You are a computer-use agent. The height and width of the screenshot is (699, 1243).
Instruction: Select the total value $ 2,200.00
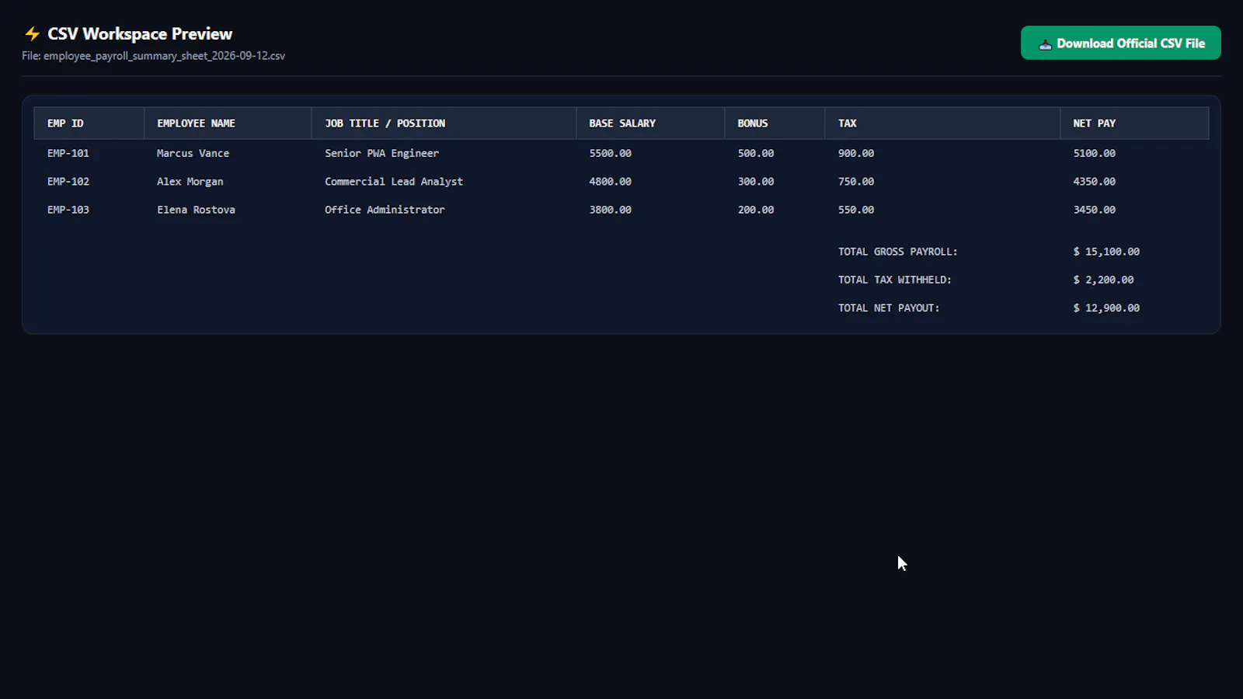click(1103, 280)
